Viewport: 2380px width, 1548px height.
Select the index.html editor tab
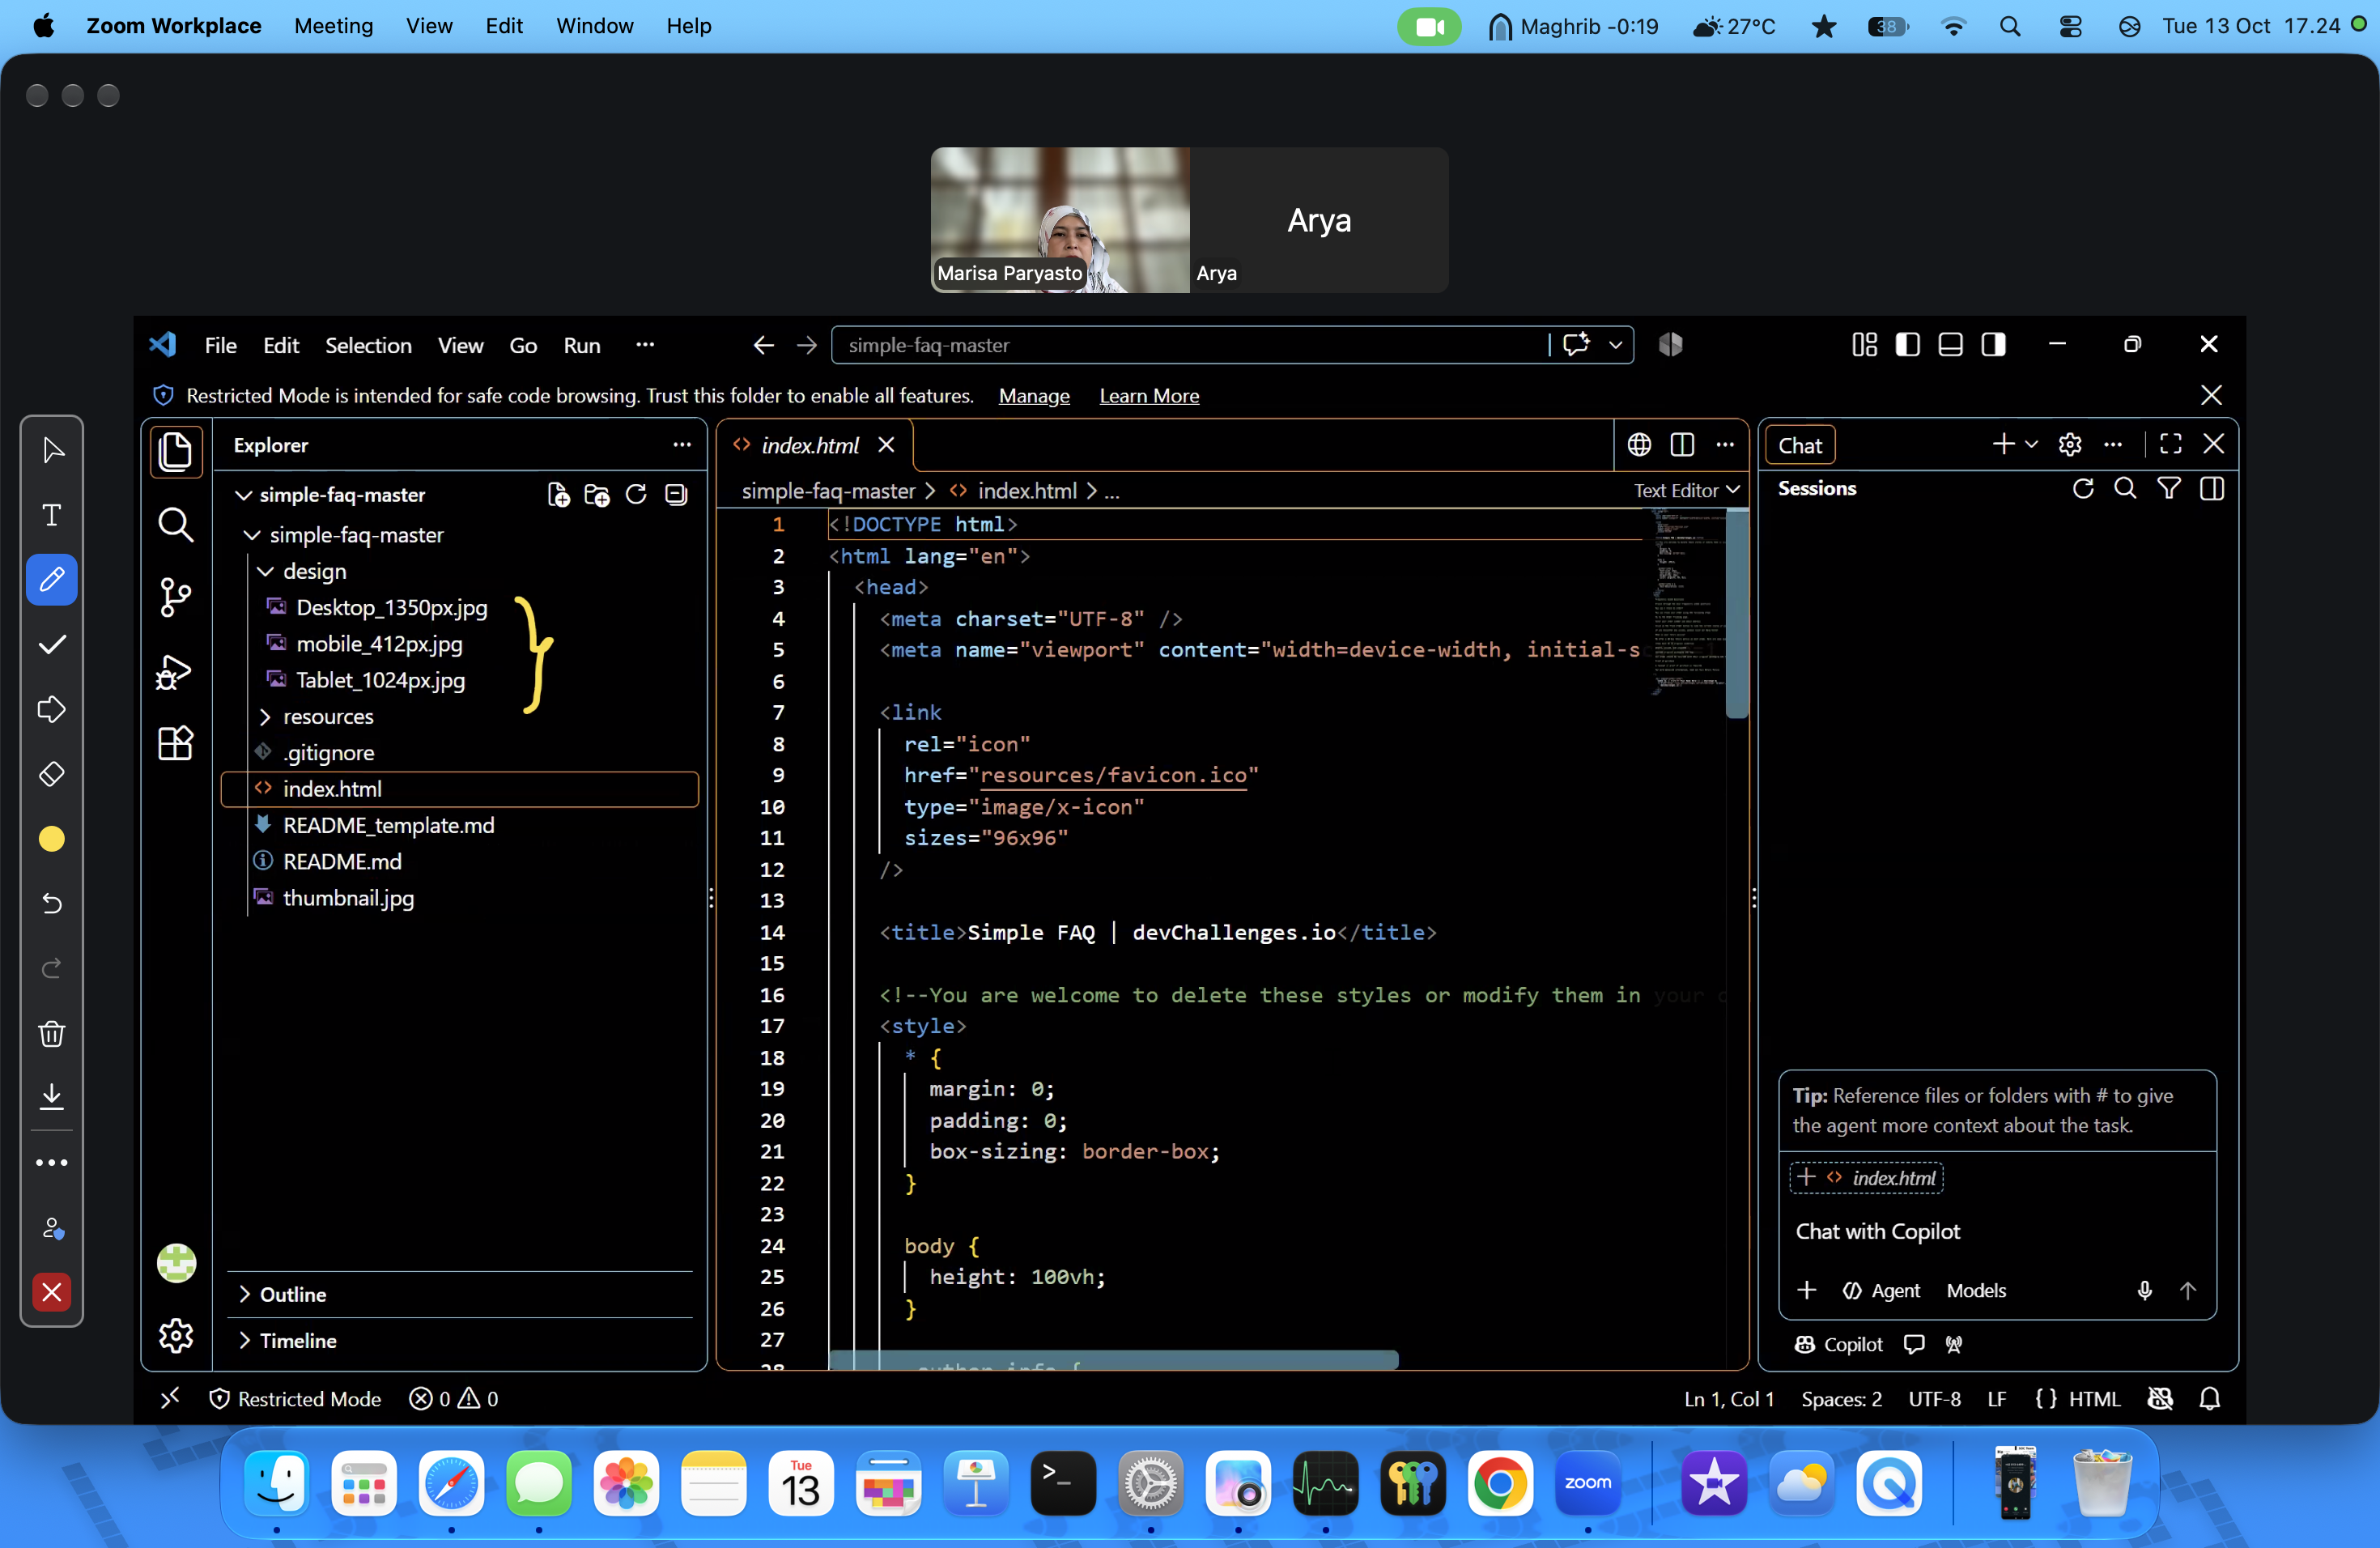click(810, 445)
